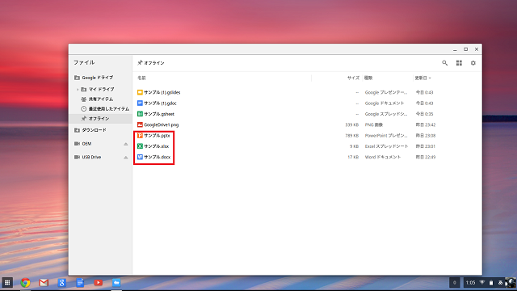
Task: Click the 339 KB size cell
Action: [x=352, y=124]
